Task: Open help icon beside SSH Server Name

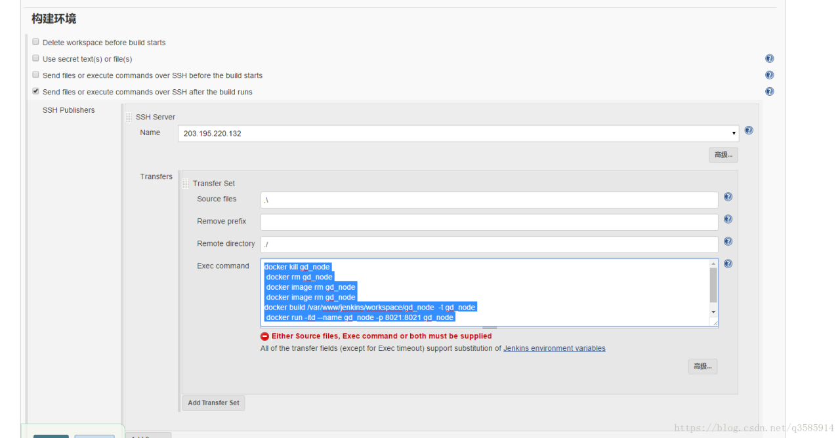Action: point(749,130)
